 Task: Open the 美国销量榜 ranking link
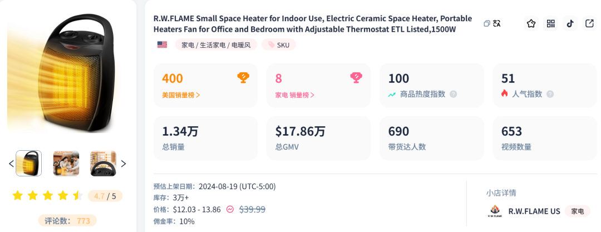(181, 95)
